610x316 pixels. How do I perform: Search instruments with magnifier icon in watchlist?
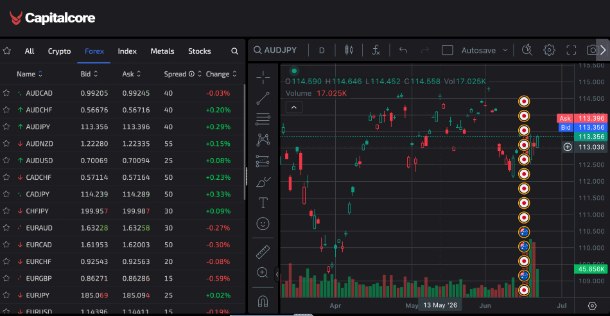tap(234, 51)
